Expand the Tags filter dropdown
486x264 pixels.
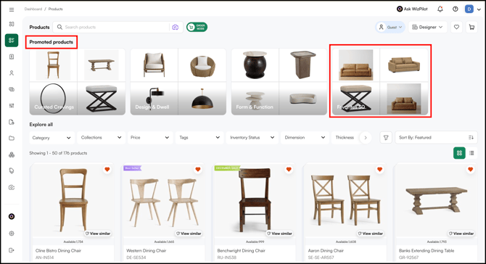(199, 138)
